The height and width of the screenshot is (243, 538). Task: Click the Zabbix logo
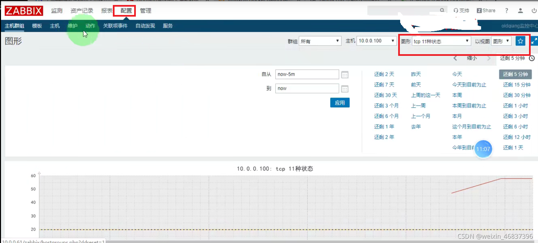24,11
